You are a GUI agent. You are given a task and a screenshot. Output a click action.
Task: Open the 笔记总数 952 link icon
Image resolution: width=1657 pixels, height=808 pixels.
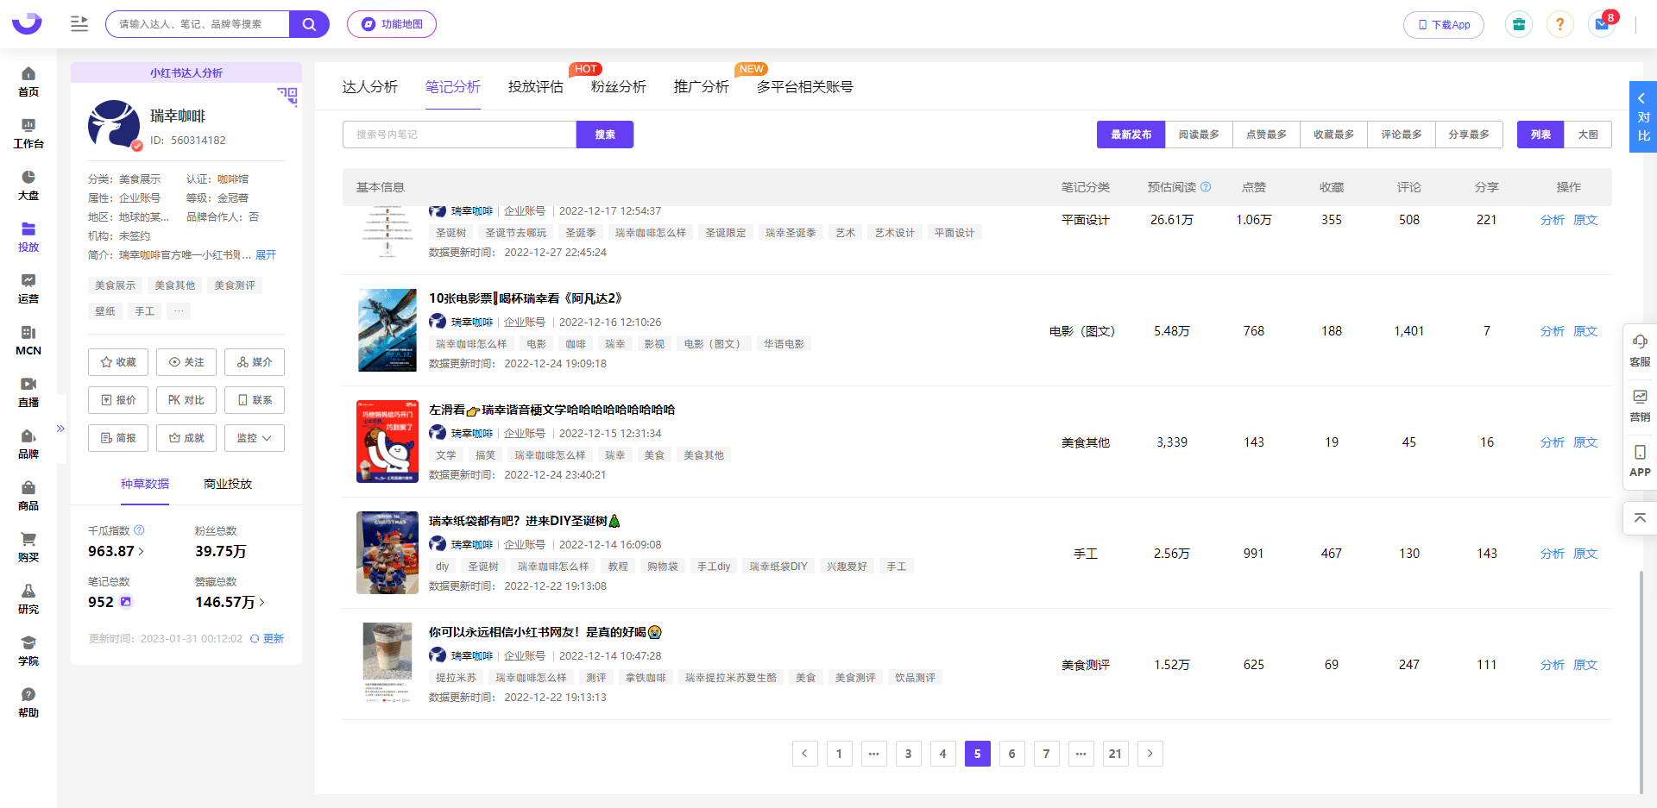pyautogui.click(x=126, y=602)
